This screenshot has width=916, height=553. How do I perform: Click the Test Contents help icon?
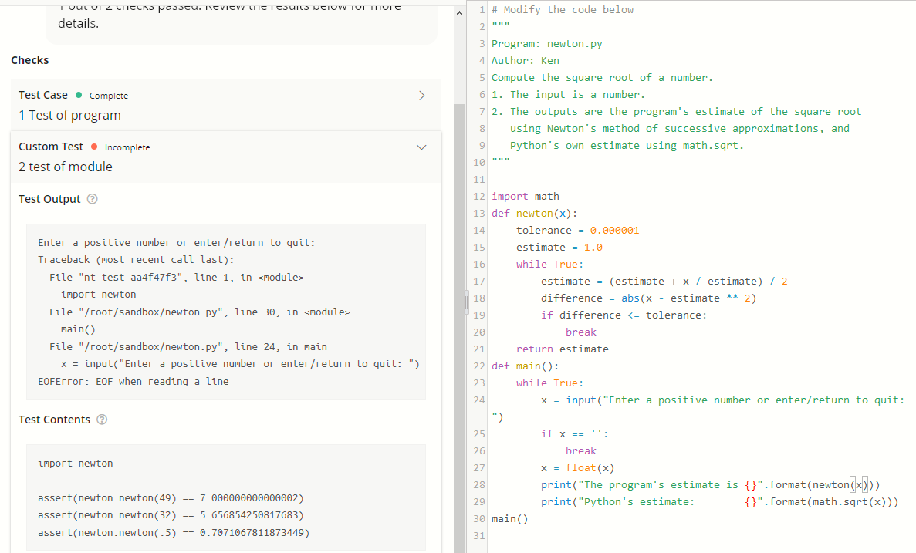(x=100, y=420)
